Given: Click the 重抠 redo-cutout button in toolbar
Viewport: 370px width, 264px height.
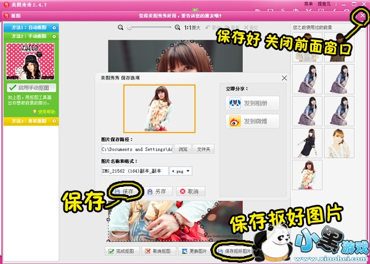Looking at the screenshot, I should coord(251,28).
